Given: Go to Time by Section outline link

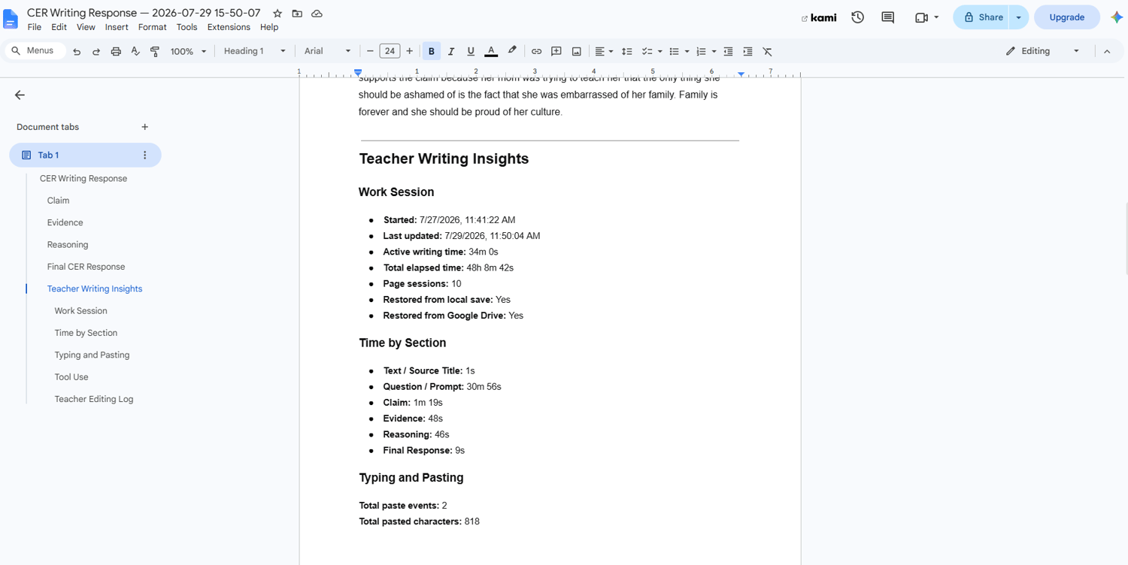Looking at the screenshot, I should coord(86,333).
